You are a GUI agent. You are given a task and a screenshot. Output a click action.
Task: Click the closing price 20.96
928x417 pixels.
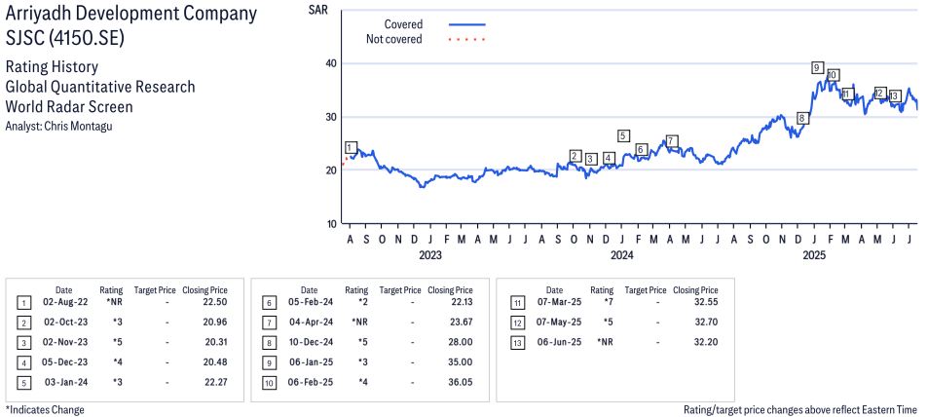pos(215,322)
